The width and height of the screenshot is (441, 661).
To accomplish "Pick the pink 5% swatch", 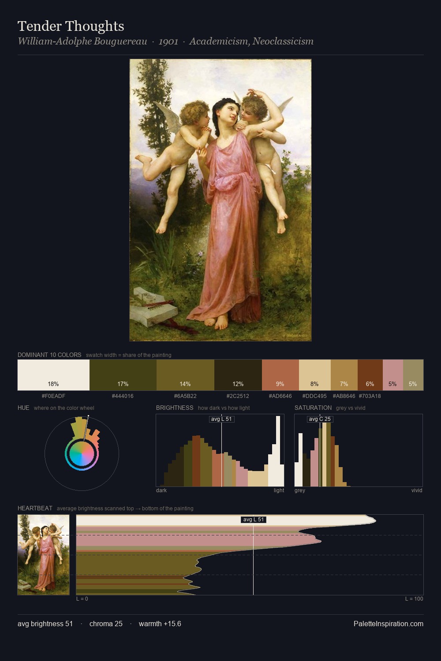I will coord(393,375).
